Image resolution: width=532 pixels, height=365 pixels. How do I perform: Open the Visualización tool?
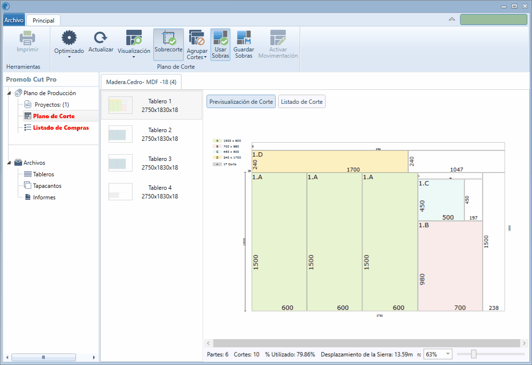[x=133, y=37]
